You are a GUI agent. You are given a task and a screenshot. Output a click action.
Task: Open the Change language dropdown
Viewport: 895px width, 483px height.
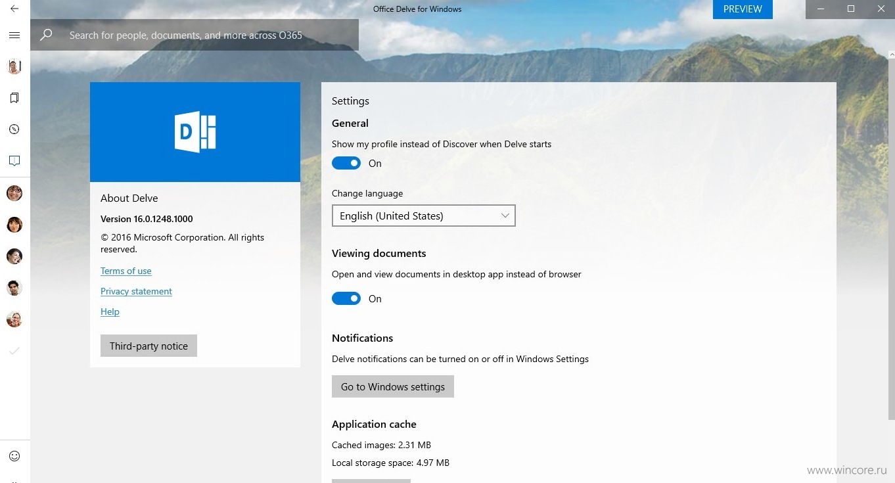point(424,216)
